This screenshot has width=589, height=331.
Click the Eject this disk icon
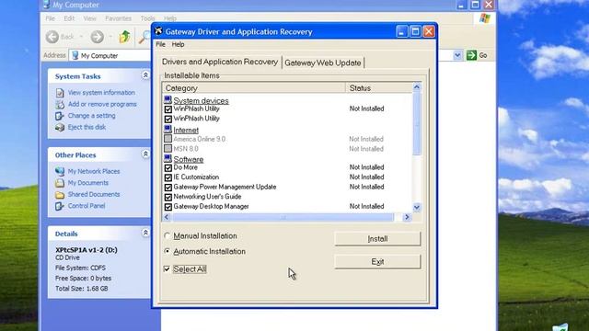(60, 127)
